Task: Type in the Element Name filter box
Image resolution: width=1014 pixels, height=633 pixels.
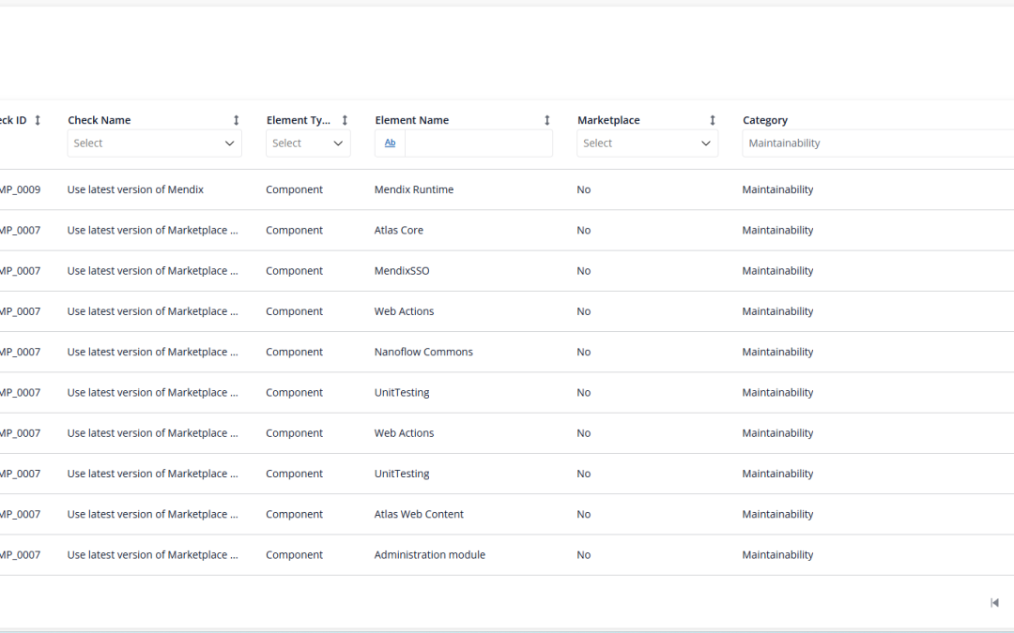Action: [x=478, y=143]
